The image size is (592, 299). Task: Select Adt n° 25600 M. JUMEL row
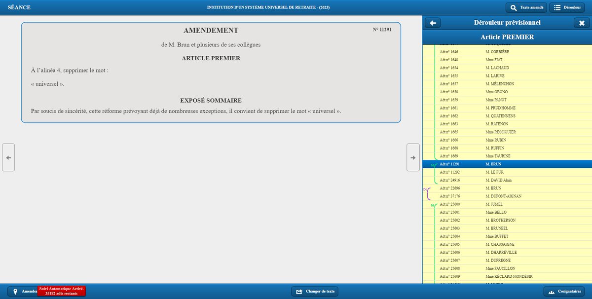[x=507, y=204]
